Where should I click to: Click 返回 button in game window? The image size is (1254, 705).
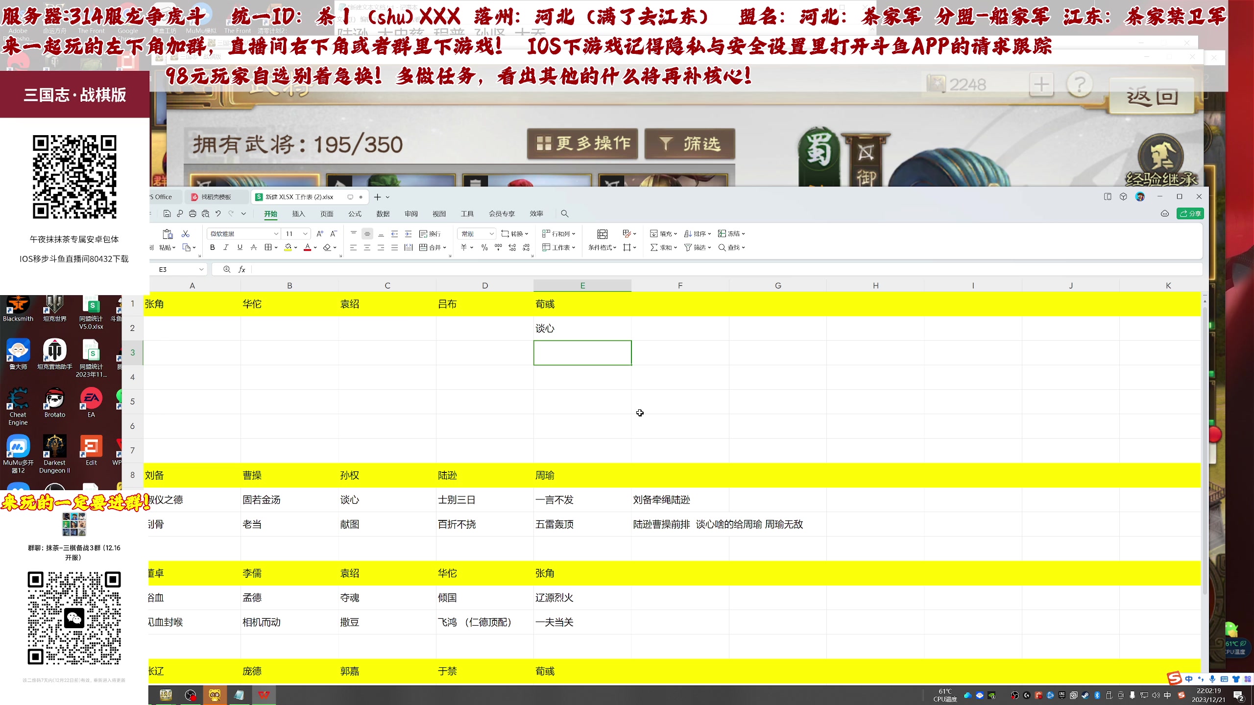[x=1152, y=96]
